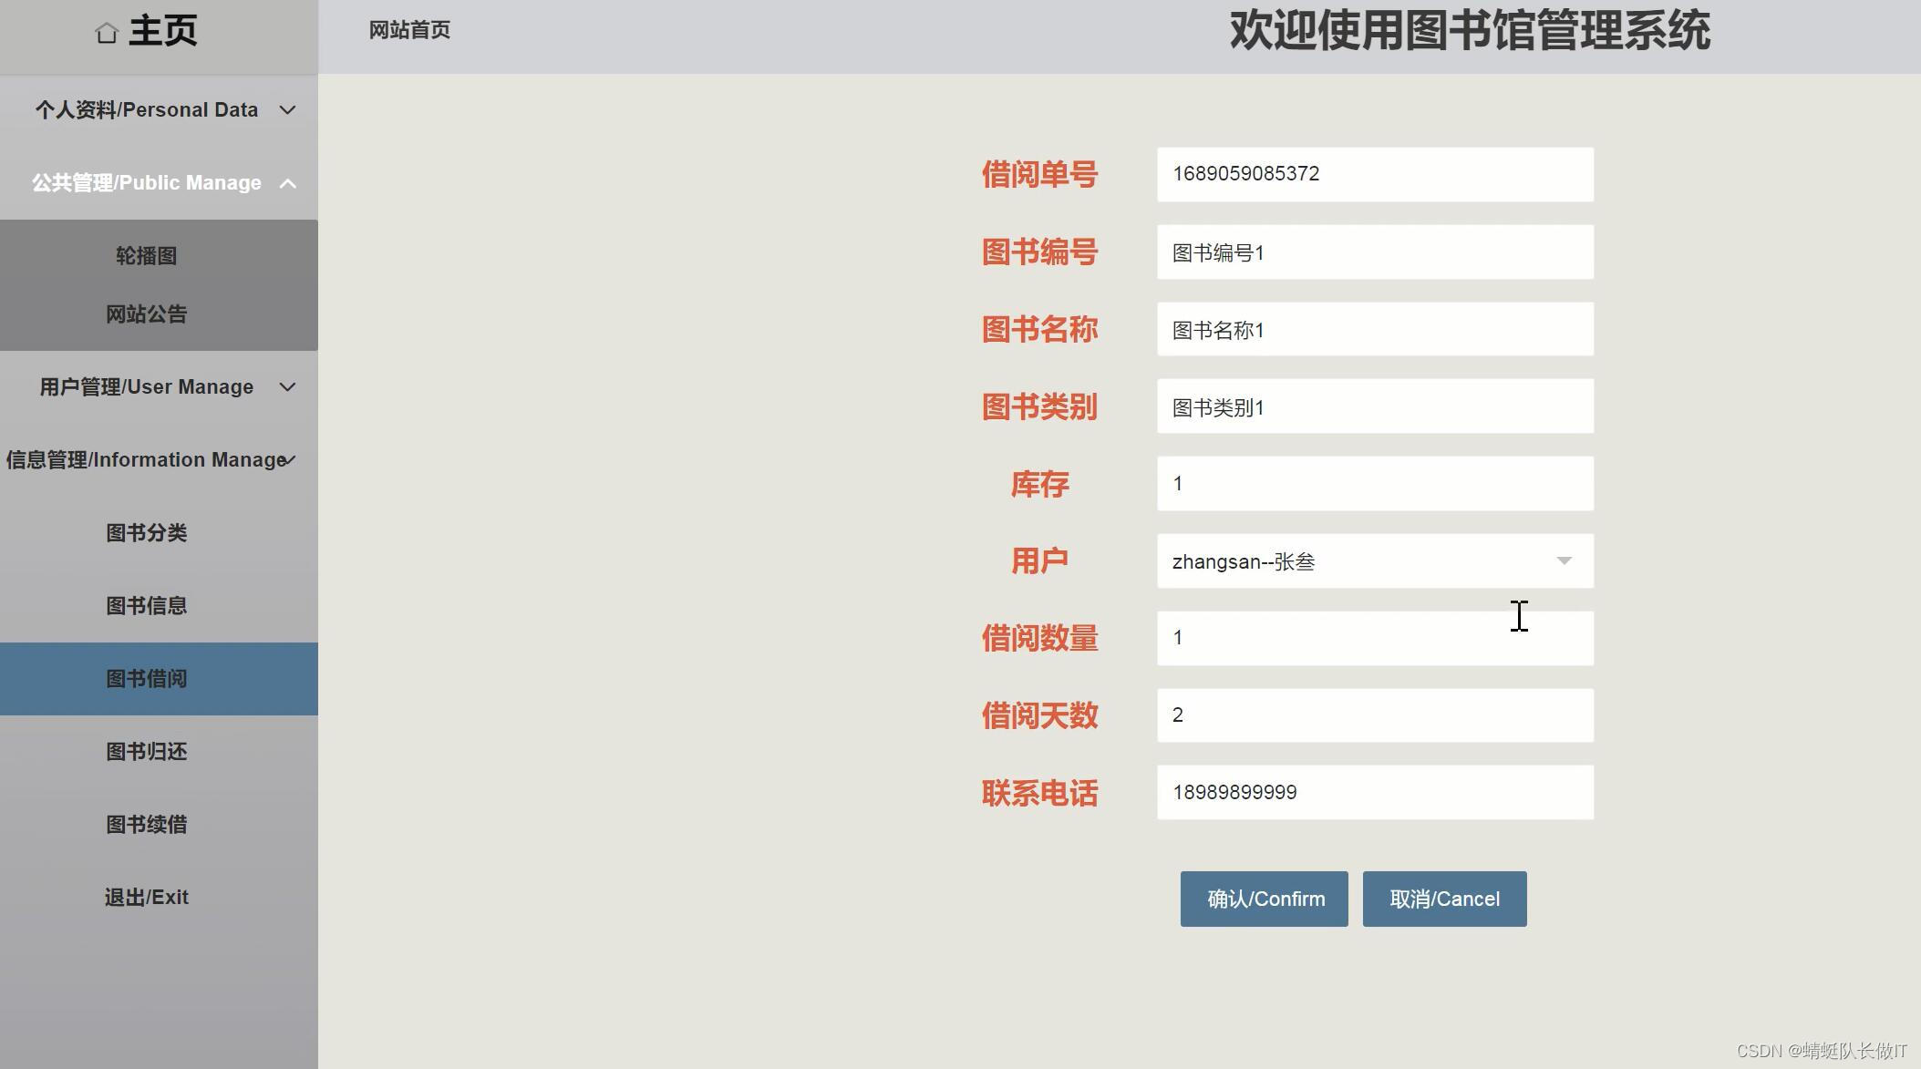1921x1069 pixels.
Task: Click the home icon beside 主页
Action: pyautogui.click(x=107, y=34)
